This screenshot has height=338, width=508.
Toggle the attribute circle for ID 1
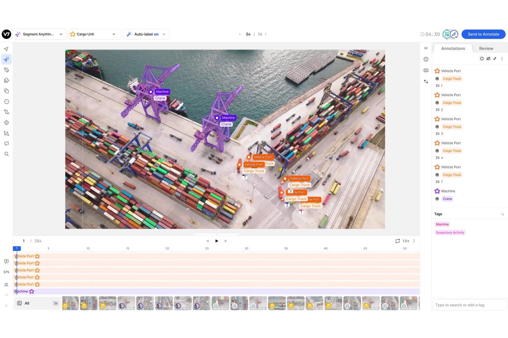pyautogui.click(x=437, y=79)
